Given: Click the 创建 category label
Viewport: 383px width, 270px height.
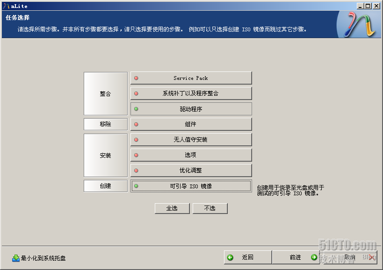Looking at the screenshot, I should click(x=106, y=186).
